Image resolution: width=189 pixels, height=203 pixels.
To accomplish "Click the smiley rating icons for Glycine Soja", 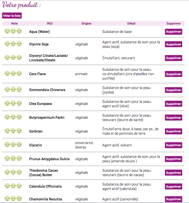I will [13, 44].
